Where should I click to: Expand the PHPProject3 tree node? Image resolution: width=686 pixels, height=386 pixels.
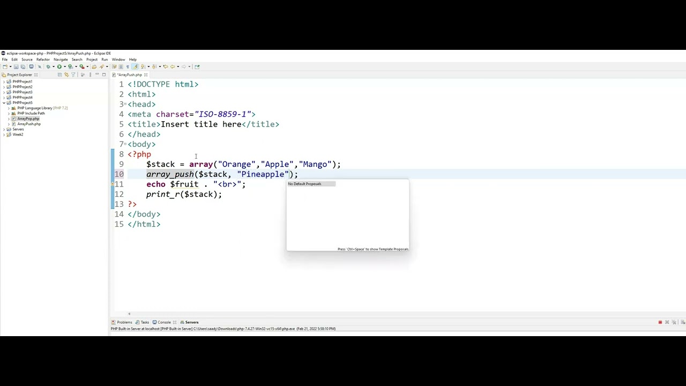pyautogui.click(x=4, y=92)
